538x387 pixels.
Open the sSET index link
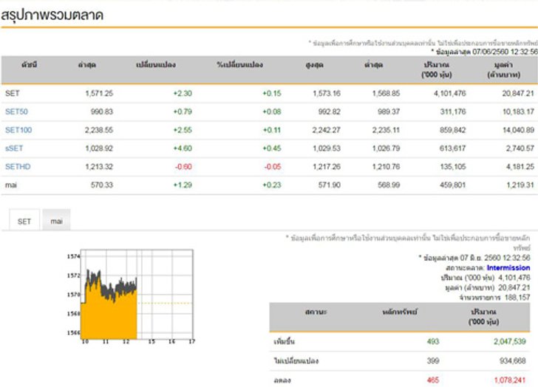(14, 148)
